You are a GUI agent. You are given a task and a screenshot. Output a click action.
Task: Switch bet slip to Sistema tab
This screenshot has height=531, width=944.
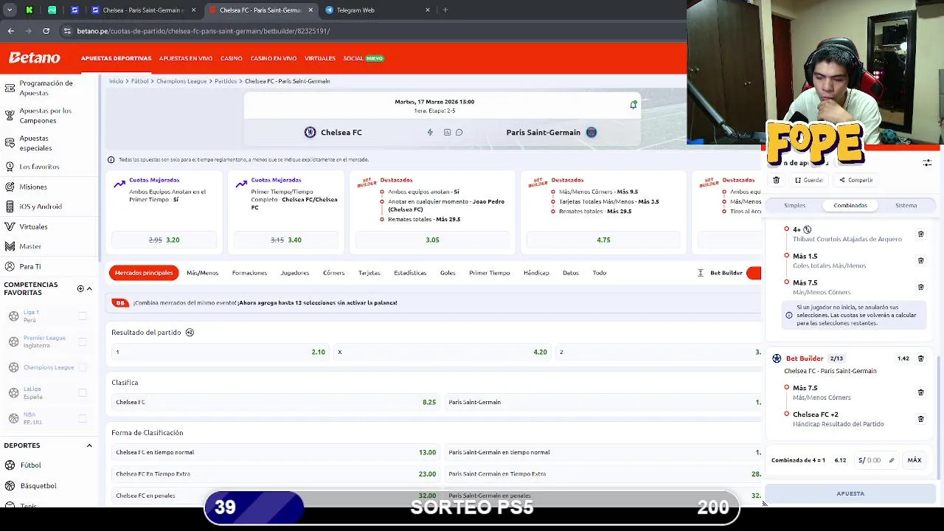click(x=906, y=206)
